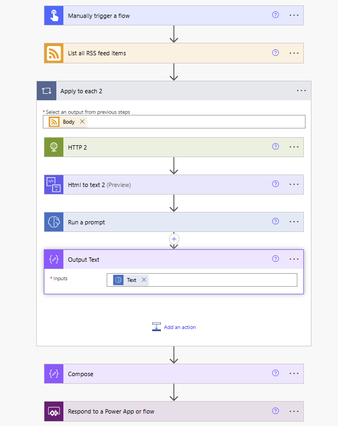
Task: Open more options for Run a prompt
Action: (294, 222)
